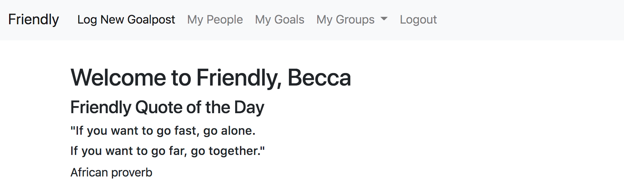Go to My People in navbar
The width and height of the screenshot is (624, 194).
(215, 20)
